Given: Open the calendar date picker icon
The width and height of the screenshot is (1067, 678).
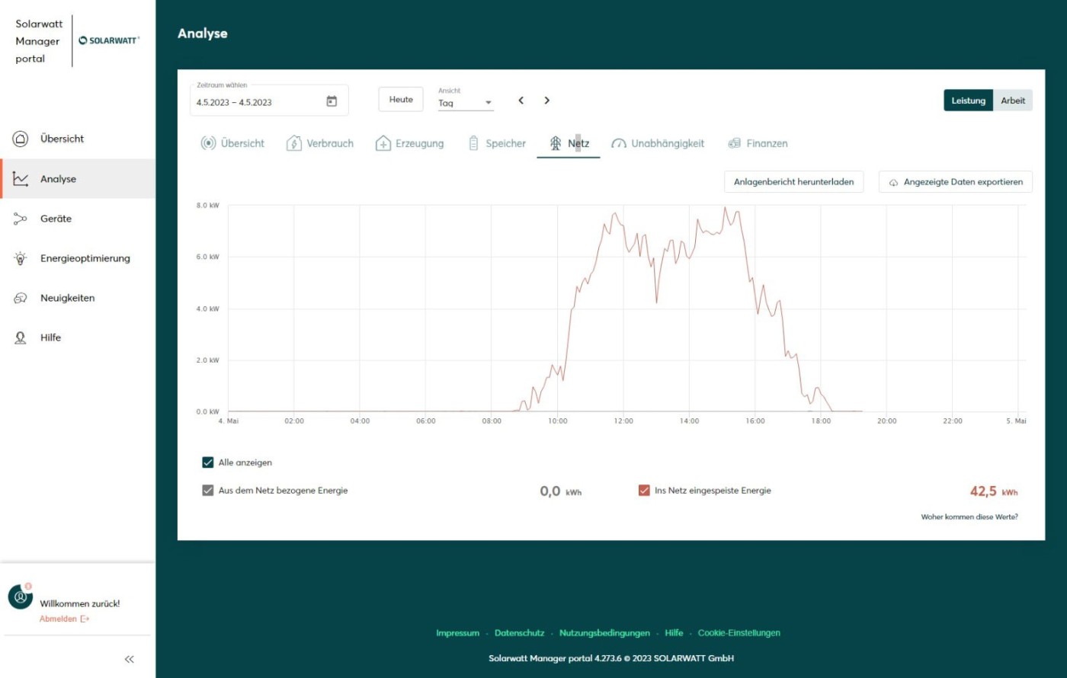Looking at the screenshot, I should coord(332,101).
